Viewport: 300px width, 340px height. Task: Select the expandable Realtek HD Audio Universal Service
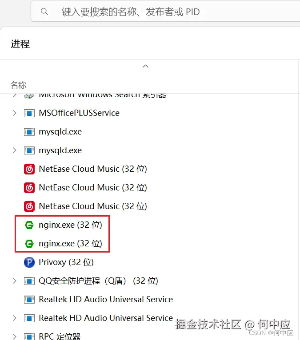coord(106,318)
